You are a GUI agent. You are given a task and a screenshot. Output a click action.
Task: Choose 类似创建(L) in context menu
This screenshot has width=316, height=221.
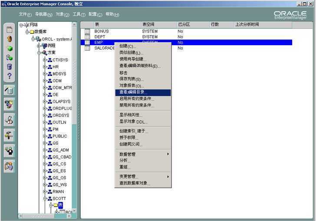point(143,53)
